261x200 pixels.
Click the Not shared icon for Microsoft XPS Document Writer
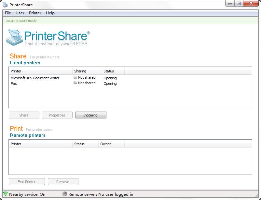(75, 77)
